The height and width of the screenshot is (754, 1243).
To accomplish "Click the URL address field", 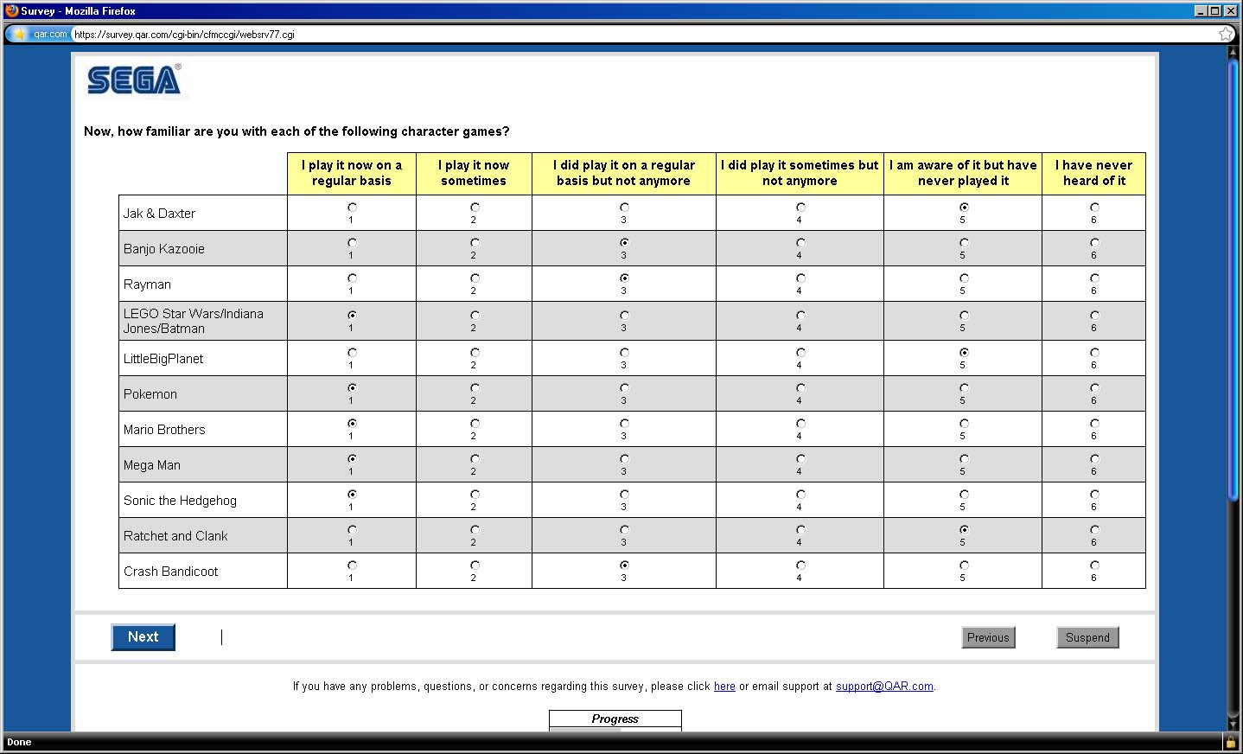I will 644,35.
